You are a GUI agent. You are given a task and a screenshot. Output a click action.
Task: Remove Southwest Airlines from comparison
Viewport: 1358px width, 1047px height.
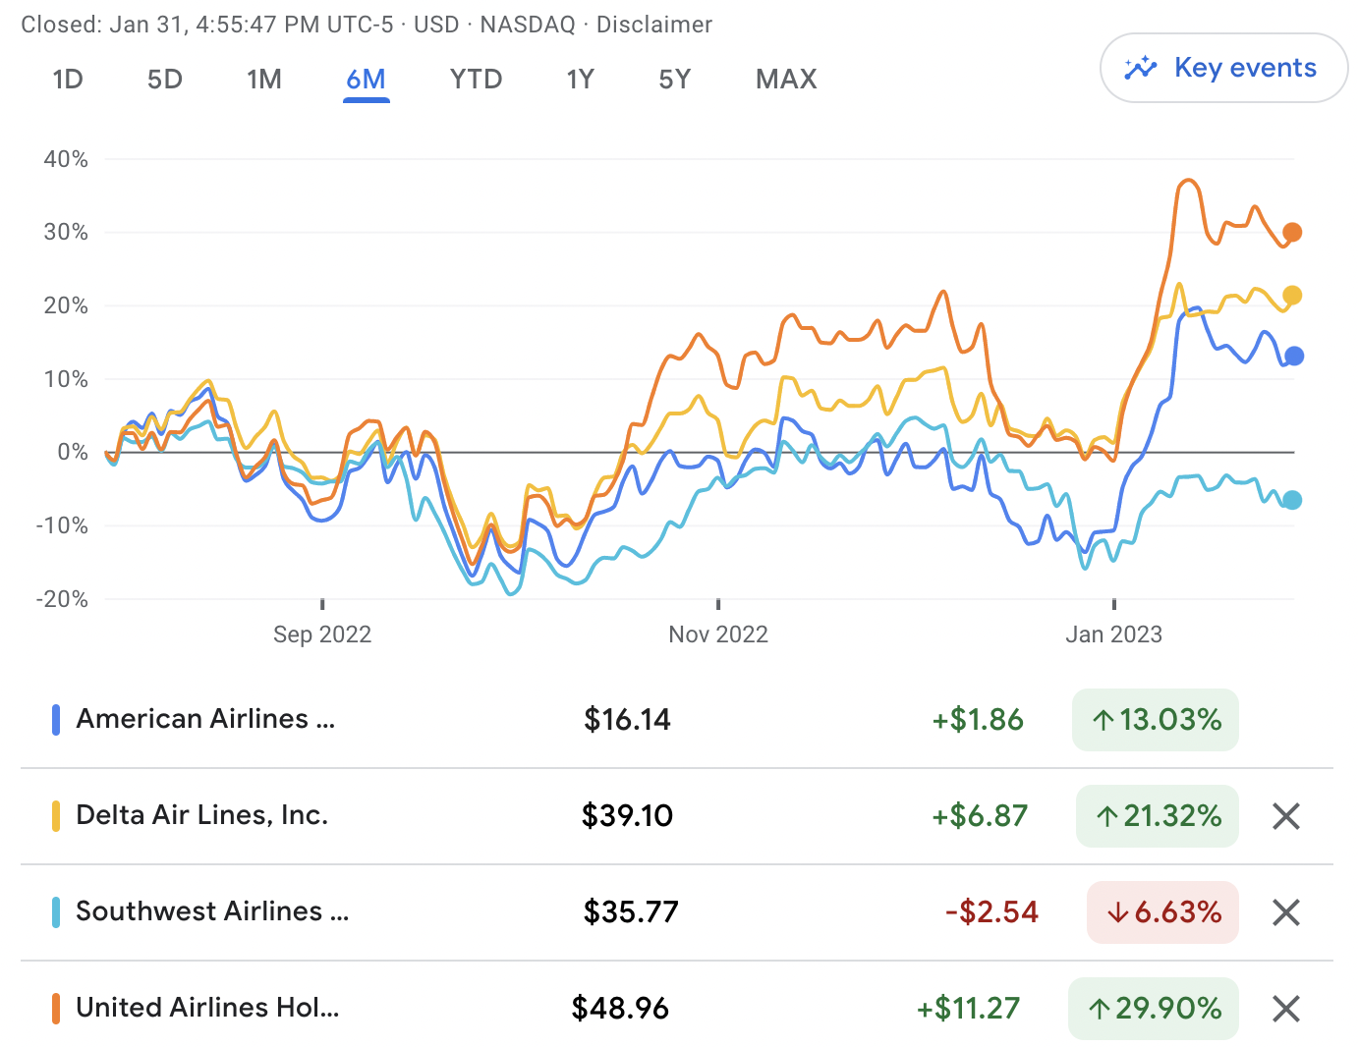(x=1285, y=912)
